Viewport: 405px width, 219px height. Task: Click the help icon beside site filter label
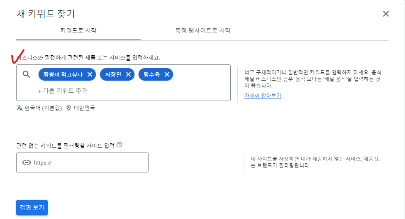click(120, 145)
